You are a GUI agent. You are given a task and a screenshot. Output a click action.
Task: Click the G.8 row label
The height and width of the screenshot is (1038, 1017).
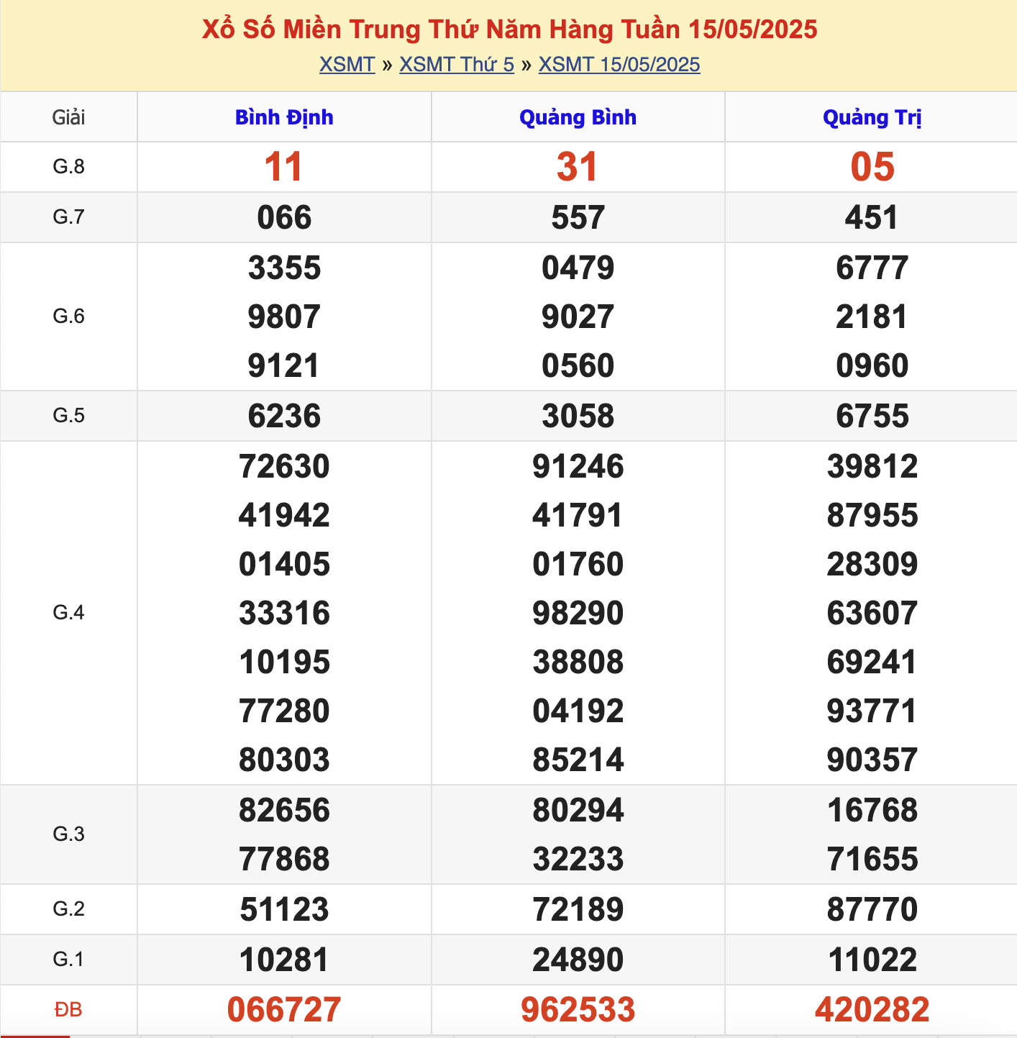(x=69, y=167)
